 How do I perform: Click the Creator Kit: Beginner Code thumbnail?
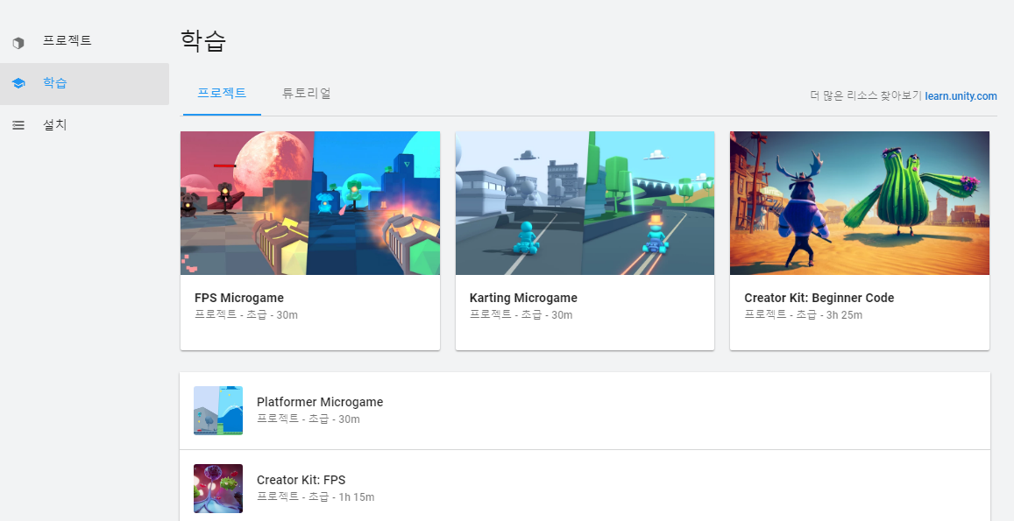click(x=860, y=203)
